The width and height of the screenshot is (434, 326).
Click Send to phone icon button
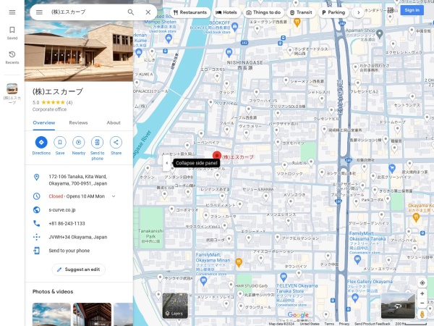(97, 149)
